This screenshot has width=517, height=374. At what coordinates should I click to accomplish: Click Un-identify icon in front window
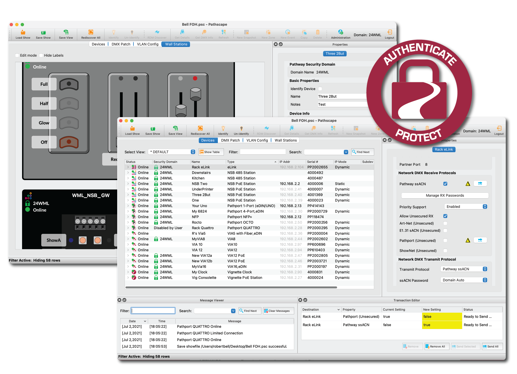point(241,128)
